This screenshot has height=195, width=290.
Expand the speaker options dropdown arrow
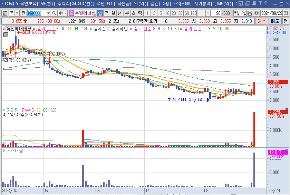pyautogui.click(x=66, y=13)
